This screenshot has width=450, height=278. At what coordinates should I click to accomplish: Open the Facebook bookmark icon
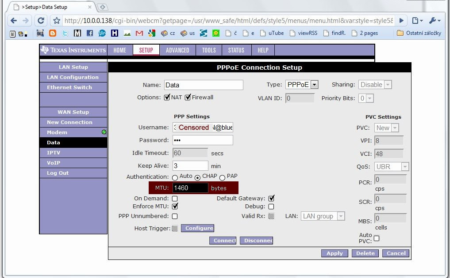pos(90,33)
